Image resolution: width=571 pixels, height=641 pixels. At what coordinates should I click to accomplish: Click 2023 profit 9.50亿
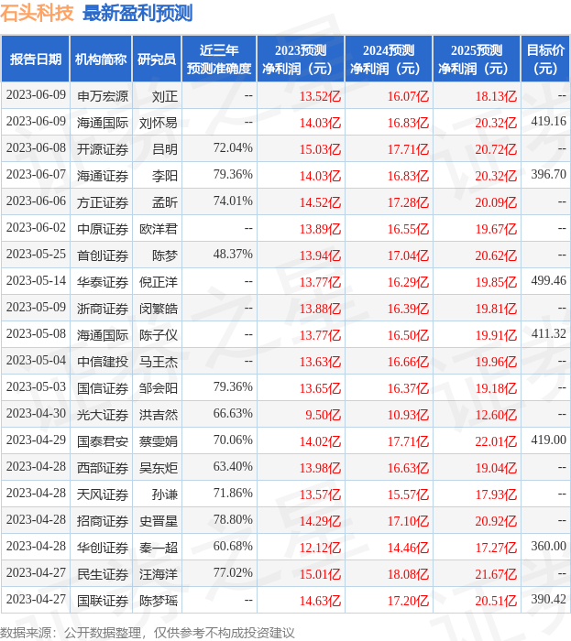(324, 415)
